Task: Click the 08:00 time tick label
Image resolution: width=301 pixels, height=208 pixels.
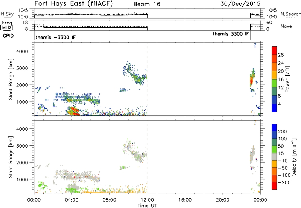Action: click(x=109, y=200)
